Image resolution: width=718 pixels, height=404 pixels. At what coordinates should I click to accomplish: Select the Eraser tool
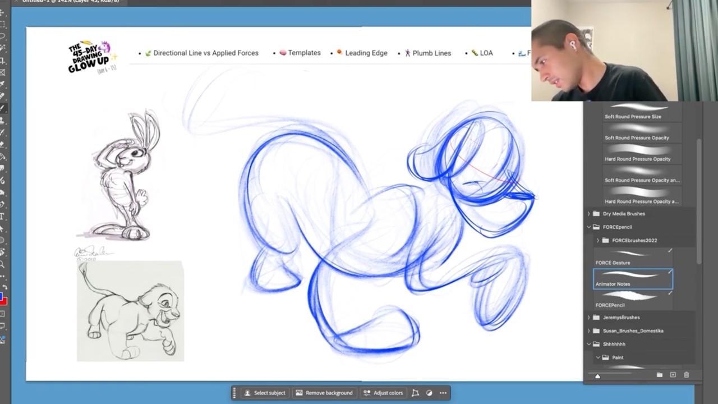click(2, 144)
